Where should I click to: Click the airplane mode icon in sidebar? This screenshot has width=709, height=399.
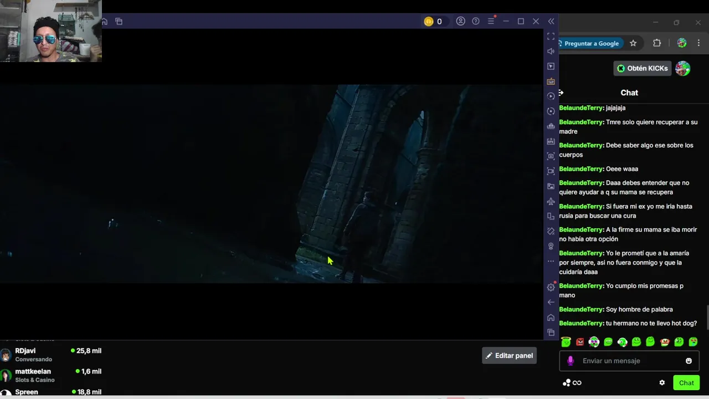click(x=551, y=201)
